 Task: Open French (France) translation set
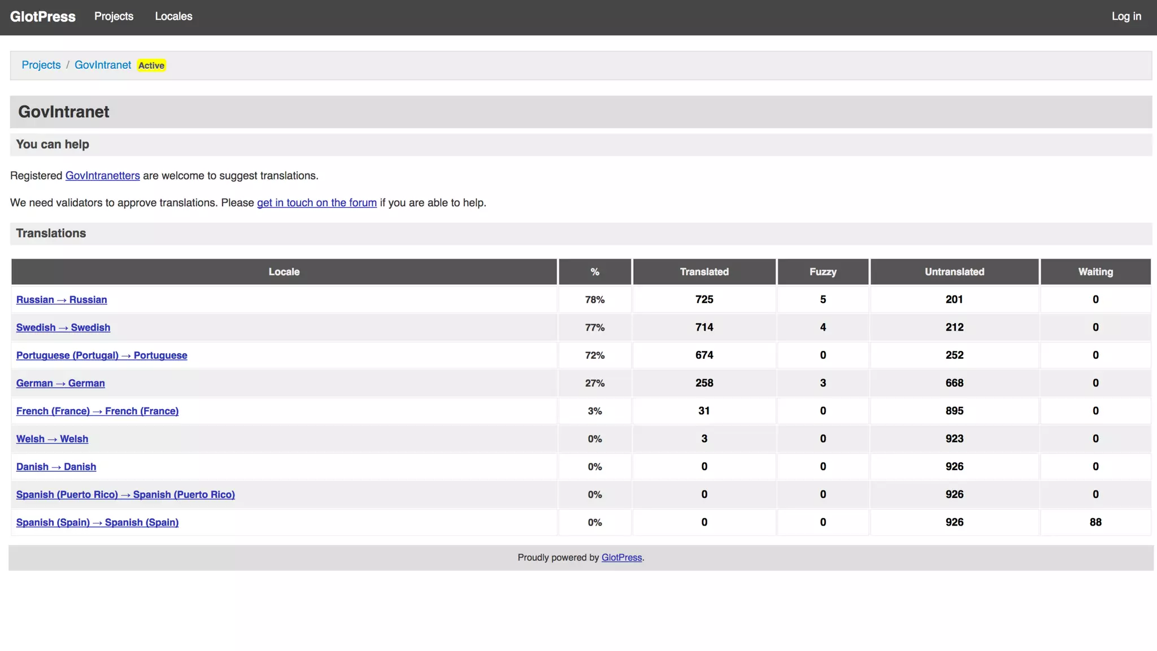(x=97, y=411)
